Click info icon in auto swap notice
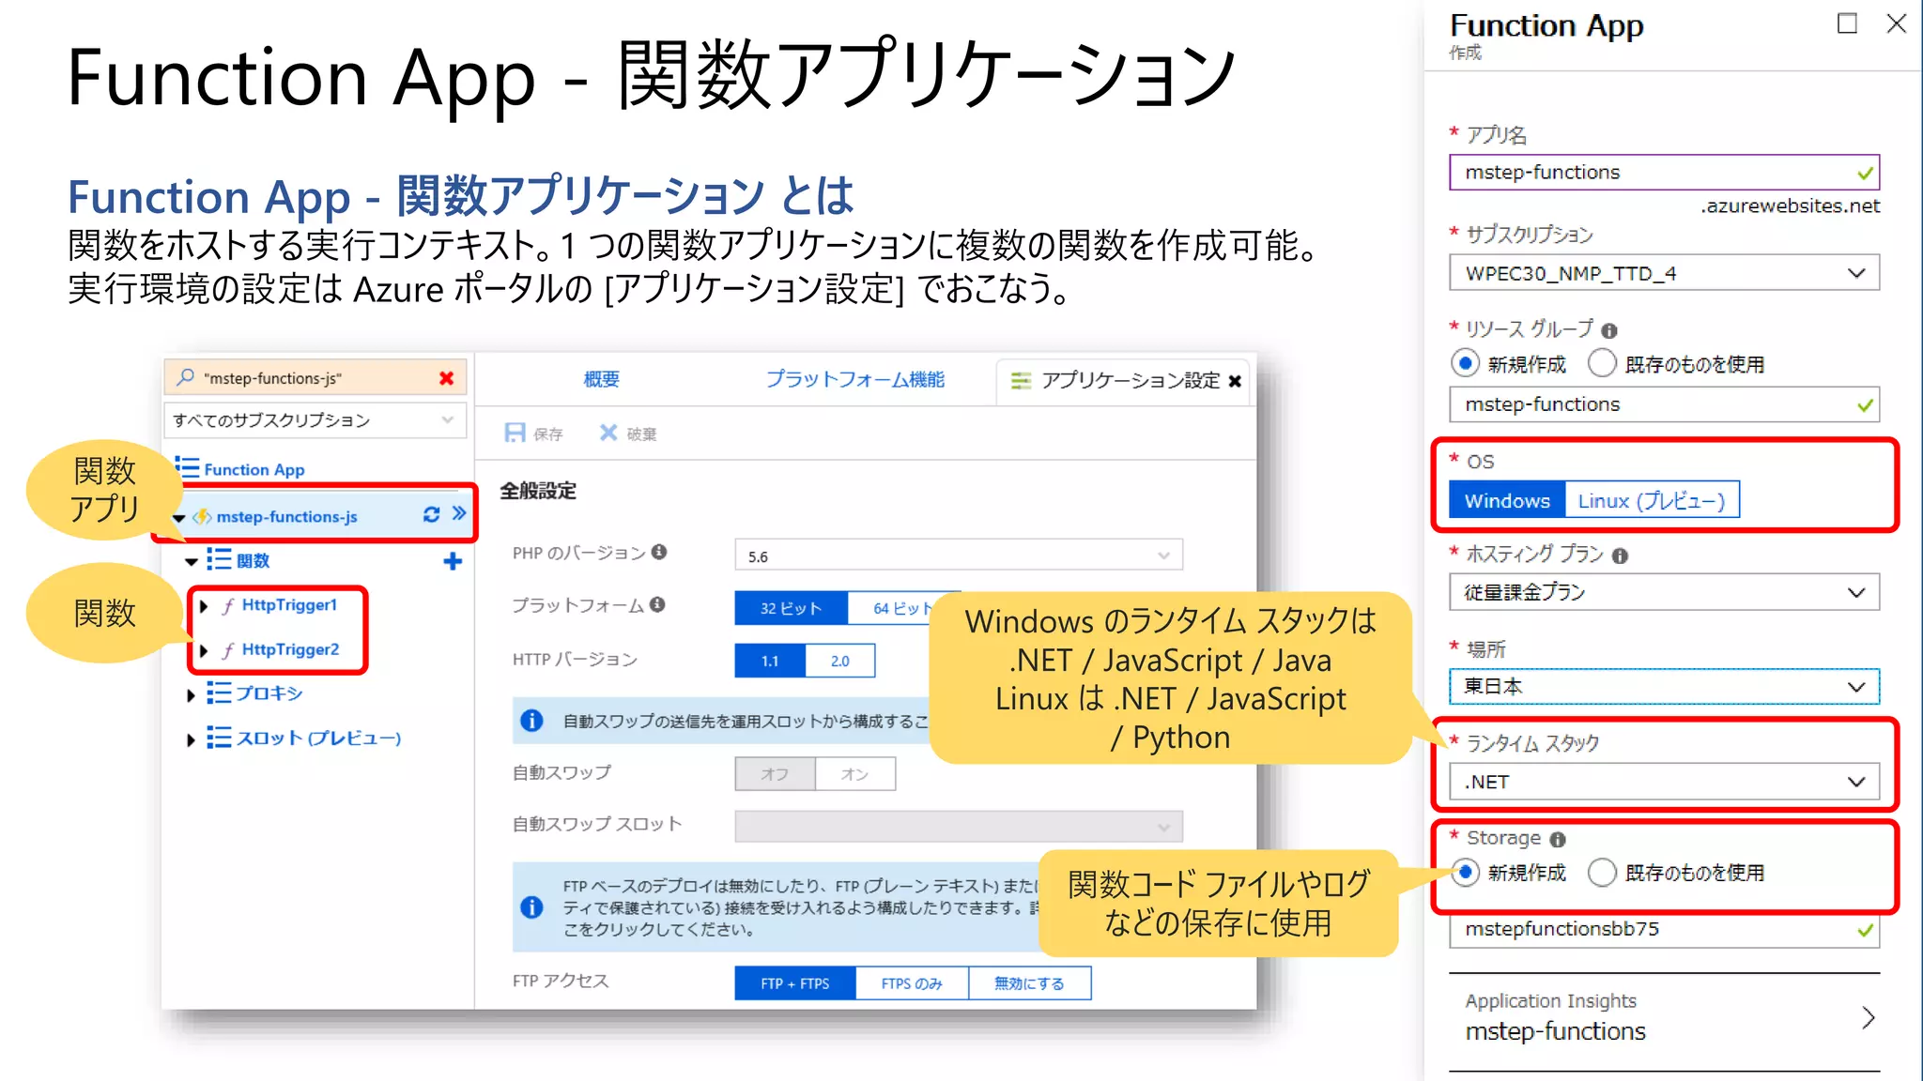1923x1081 pixels. tap(531, 720)
